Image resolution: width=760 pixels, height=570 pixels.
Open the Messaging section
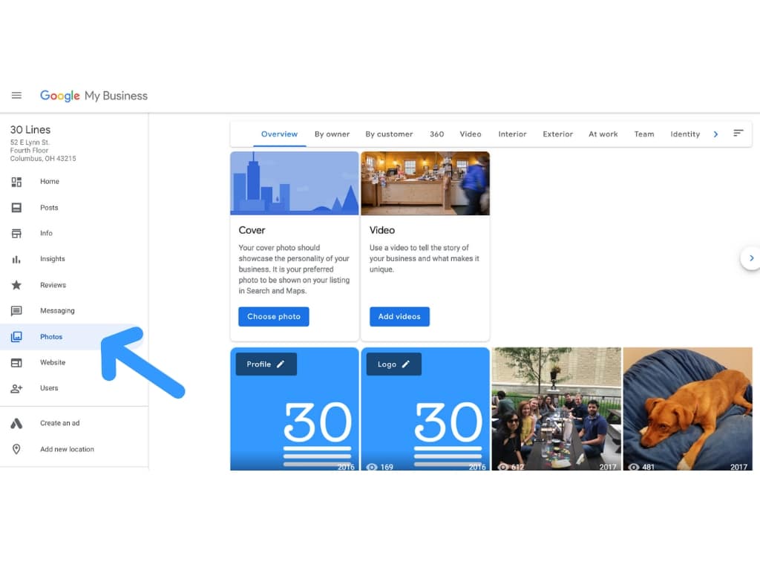73,311
